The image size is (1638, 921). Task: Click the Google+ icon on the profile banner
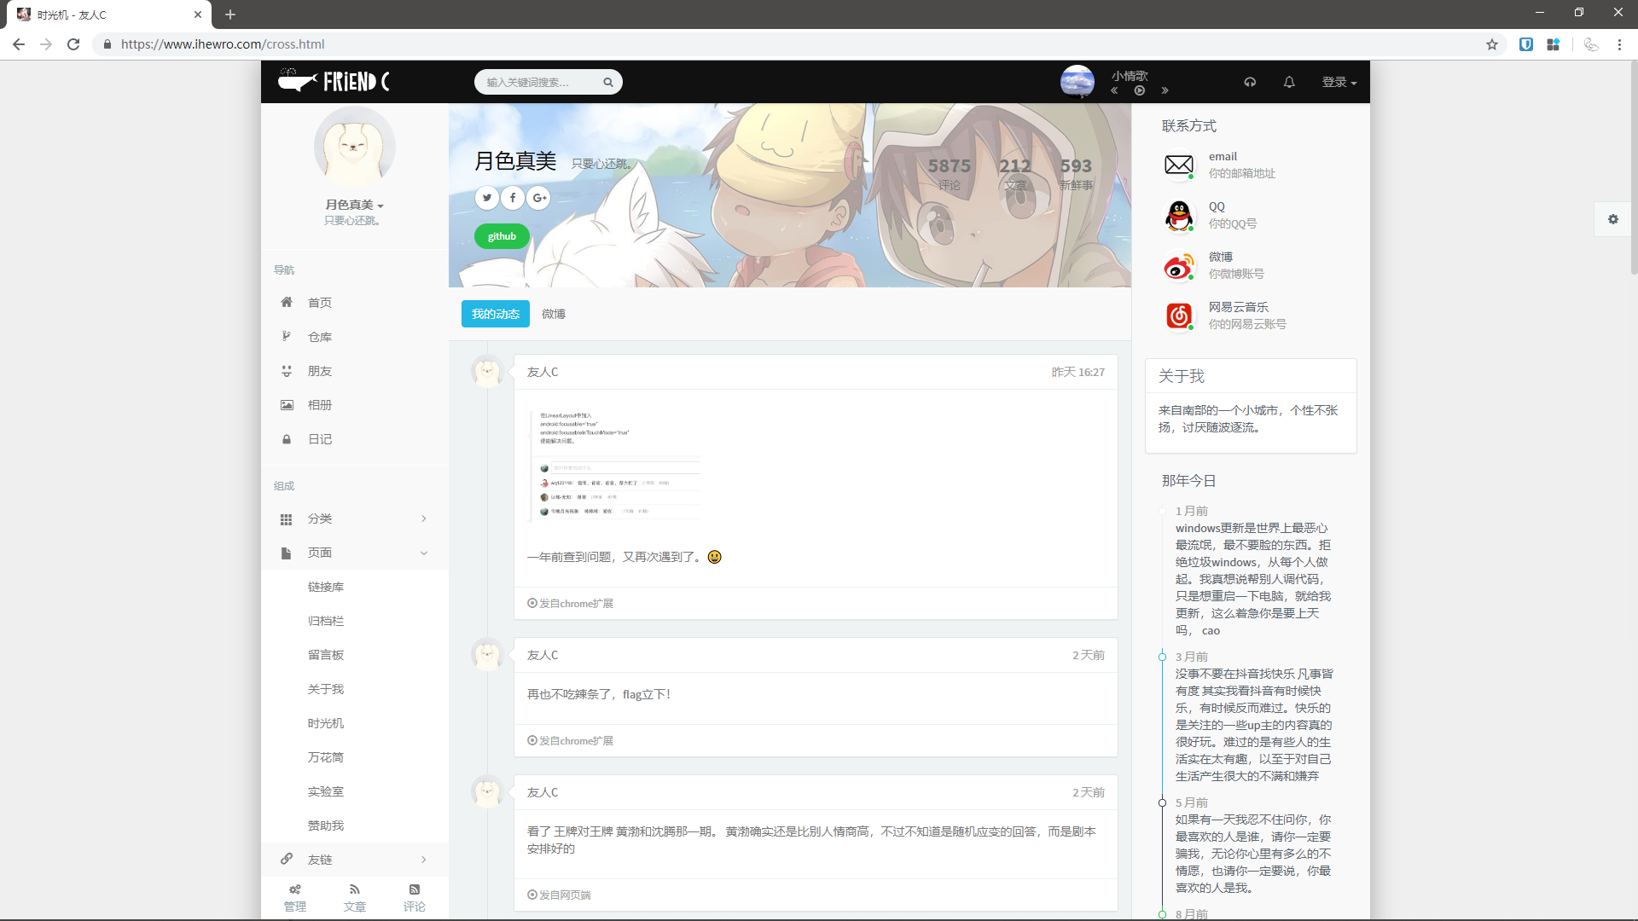point(538,197)
